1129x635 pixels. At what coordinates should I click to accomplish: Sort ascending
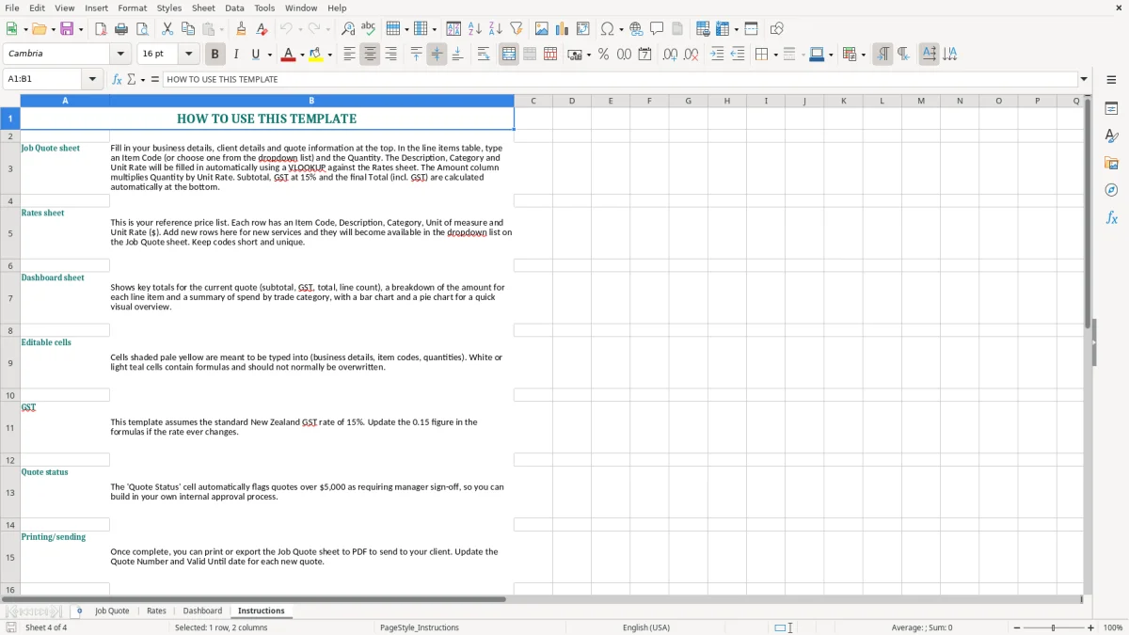475,29
